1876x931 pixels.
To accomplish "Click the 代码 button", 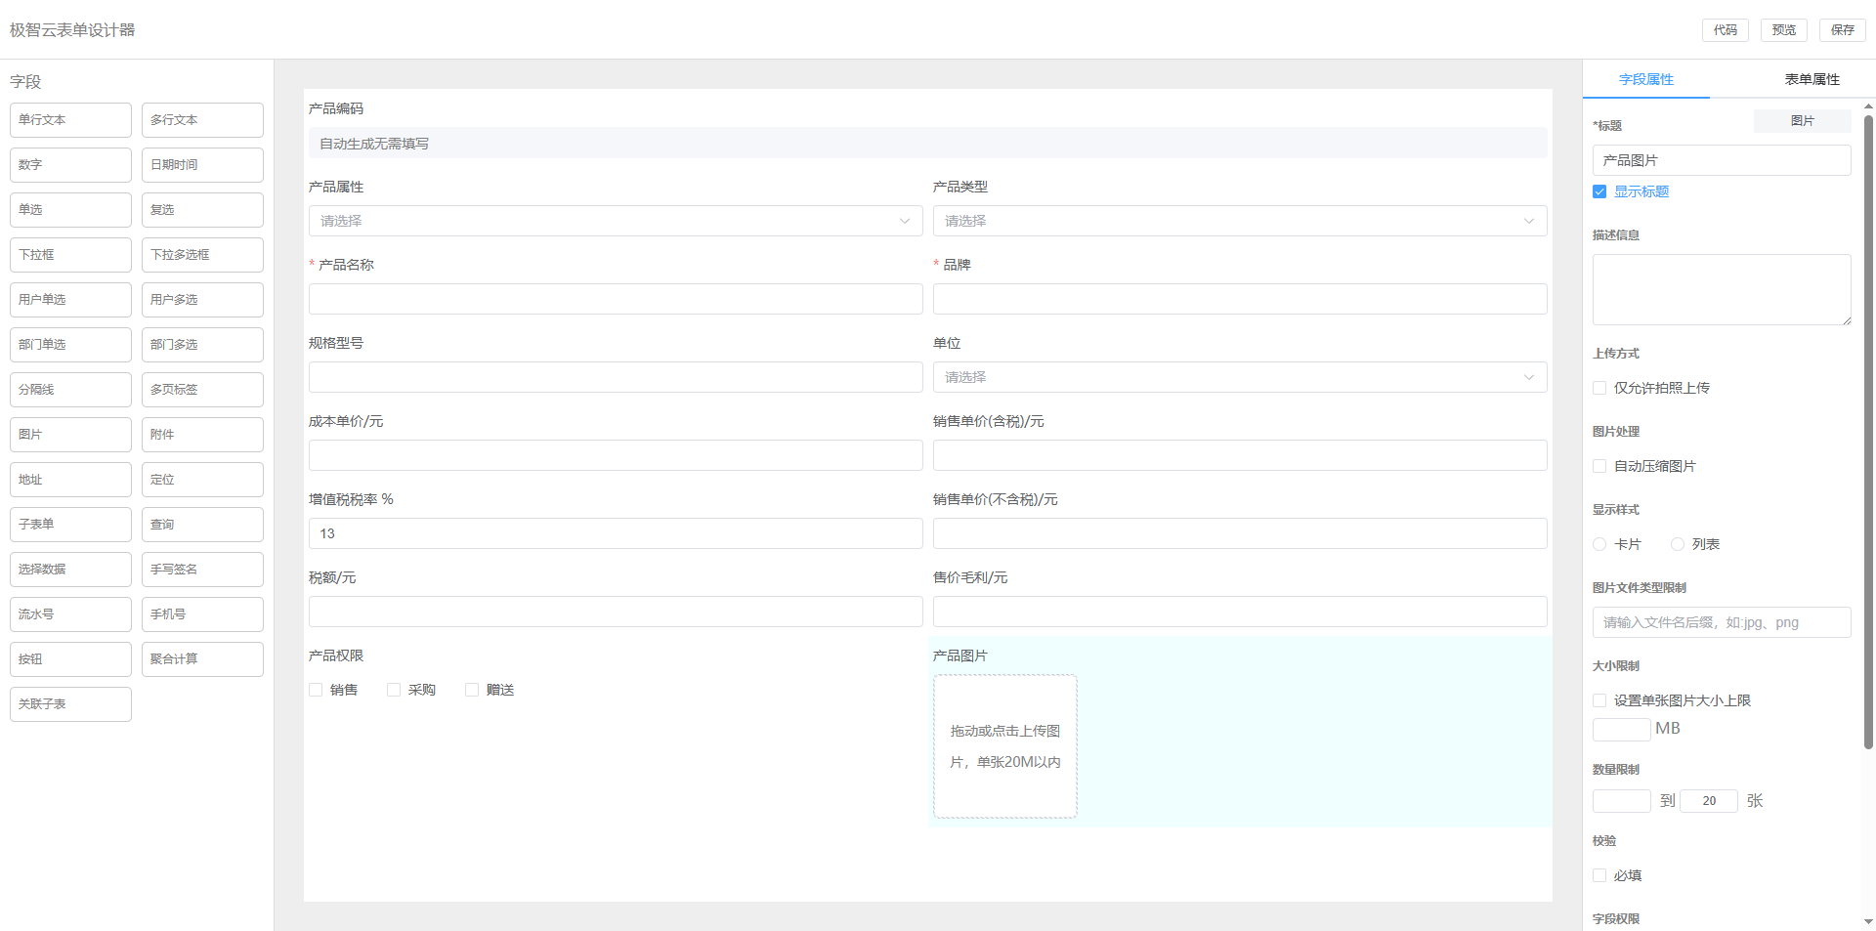I will (x=1725, y=30).
